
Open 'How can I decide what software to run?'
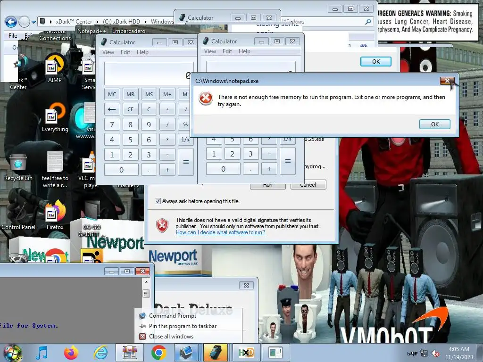coord(221,232)
